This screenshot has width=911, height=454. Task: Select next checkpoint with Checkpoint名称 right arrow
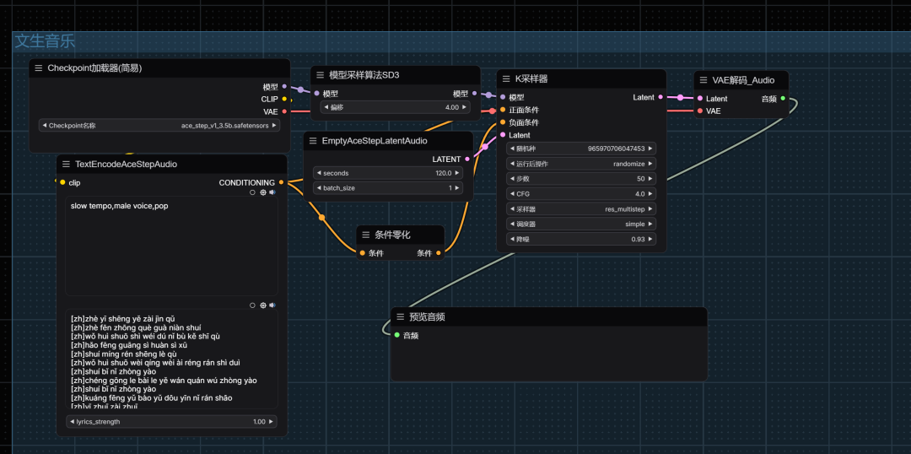(274, 125)
